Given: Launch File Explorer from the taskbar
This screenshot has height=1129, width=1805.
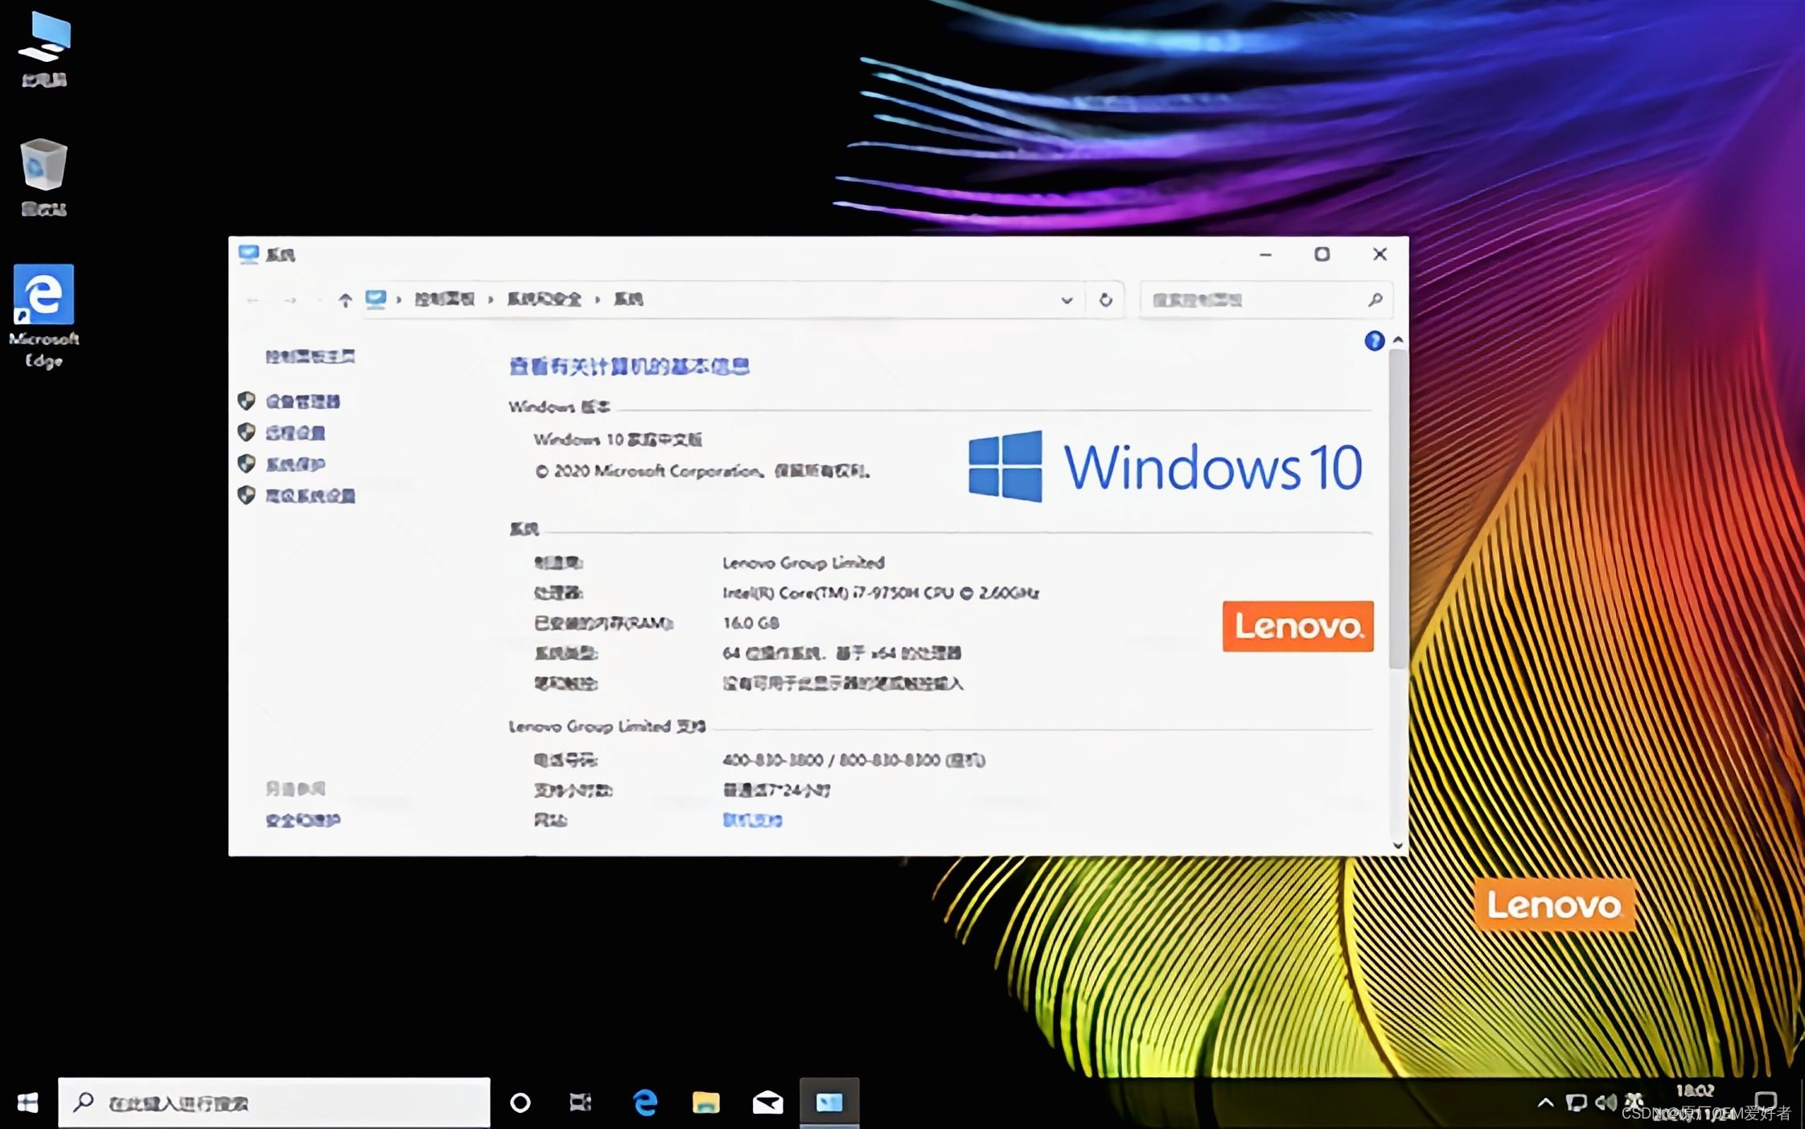Looking at the screenshot, I should pos(706,1102).
